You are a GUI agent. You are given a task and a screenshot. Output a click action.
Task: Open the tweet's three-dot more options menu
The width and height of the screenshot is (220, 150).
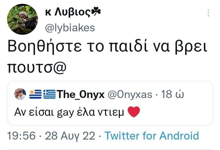pos(208,13)
